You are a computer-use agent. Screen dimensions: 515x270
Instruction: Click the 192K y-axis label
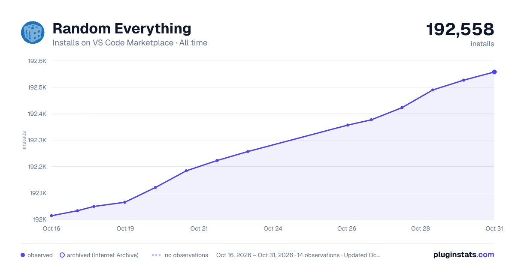[x=39, y=219]
